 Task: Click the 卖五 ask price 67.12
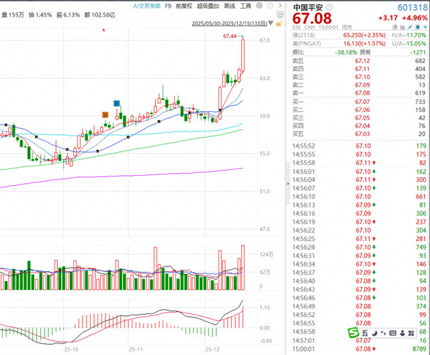(x=362, y=61)
